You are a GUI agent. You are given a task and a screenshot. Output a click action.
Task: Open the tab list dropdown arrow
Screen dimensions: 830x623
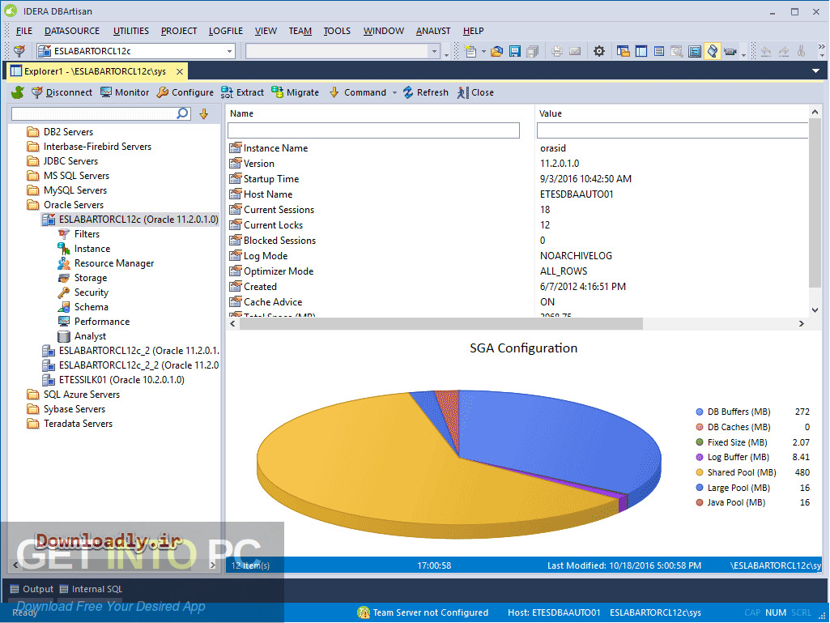click(x=815, y=71)
